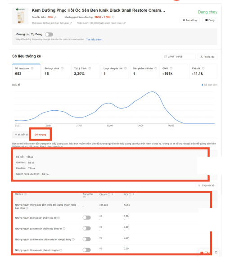Click final bid range ₫650 - ₫700

click(x=103, y=17)
